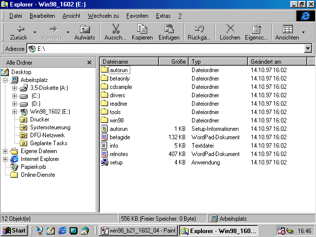The image size is (316, 237).
Task: Select the drivers folder
Action: 118,95
